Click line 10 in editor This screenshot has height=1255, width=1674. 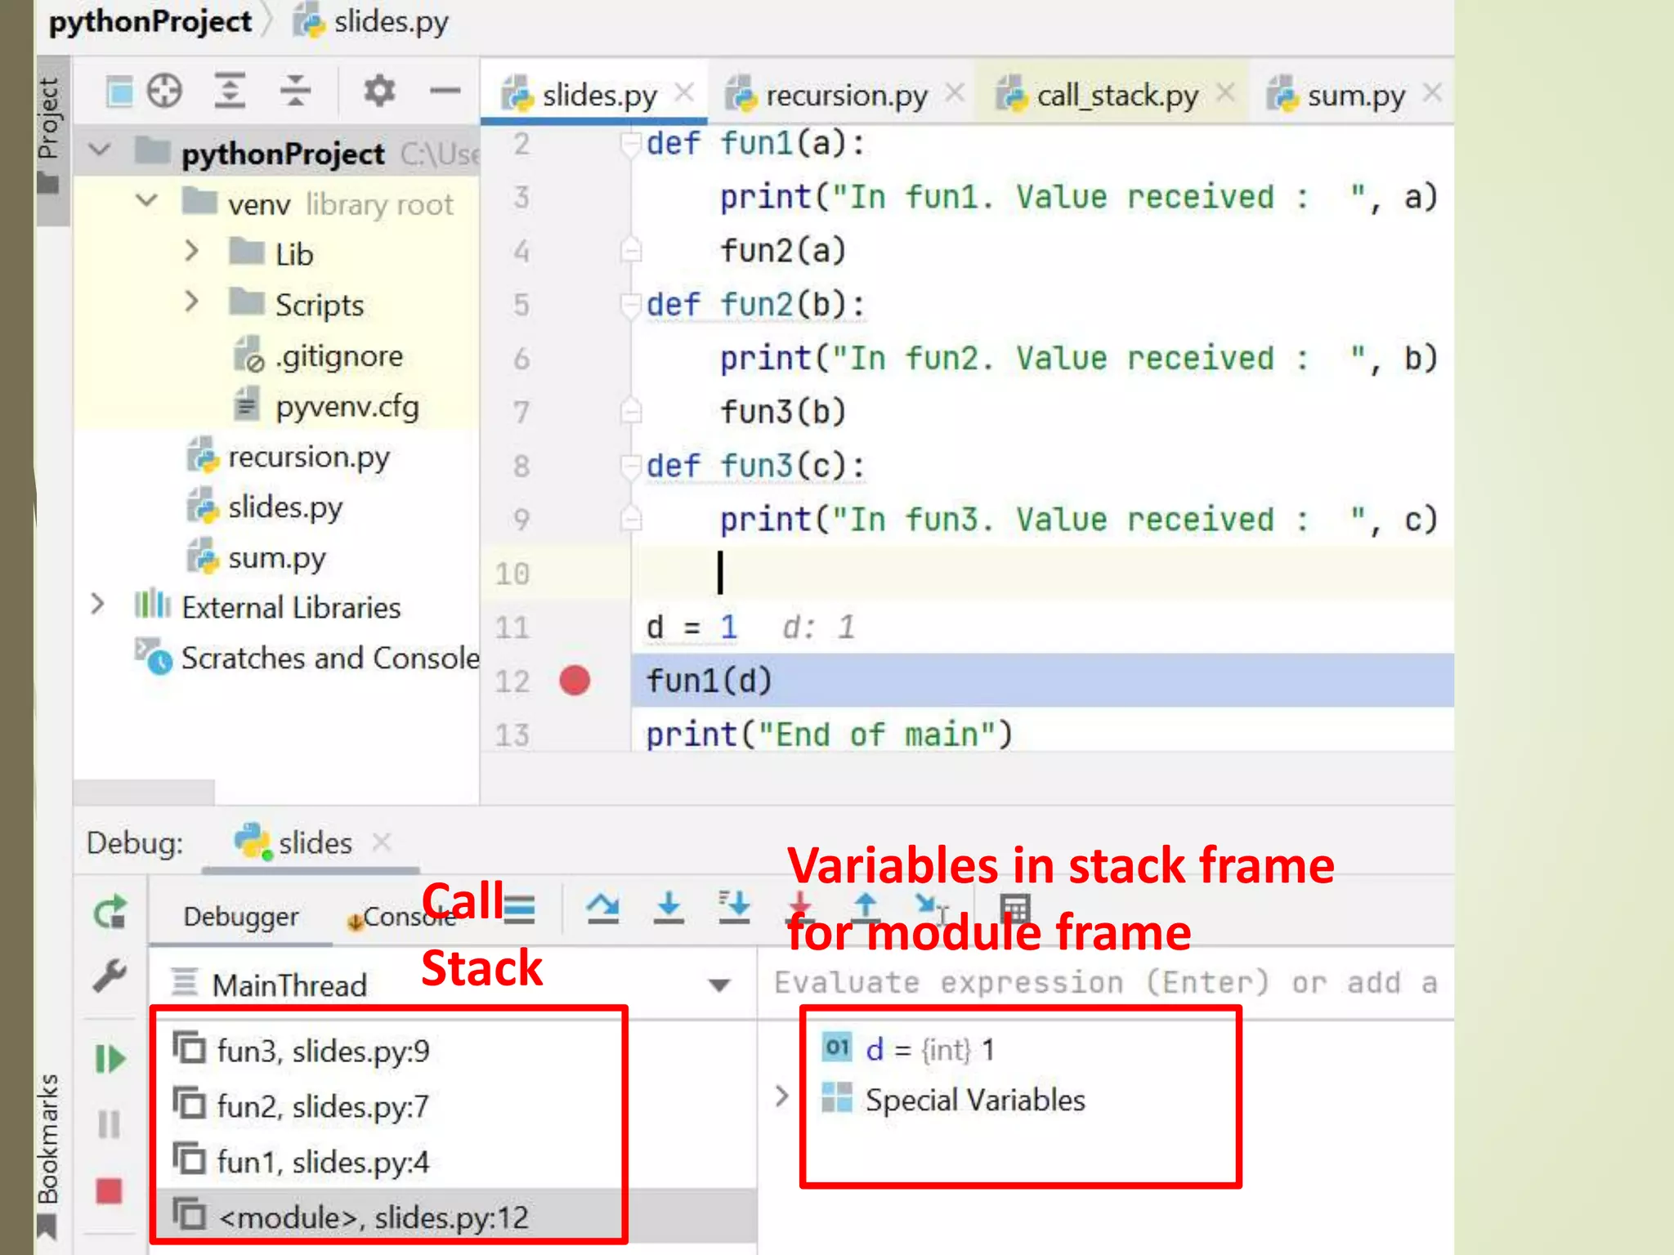[x=1042, y=573]
